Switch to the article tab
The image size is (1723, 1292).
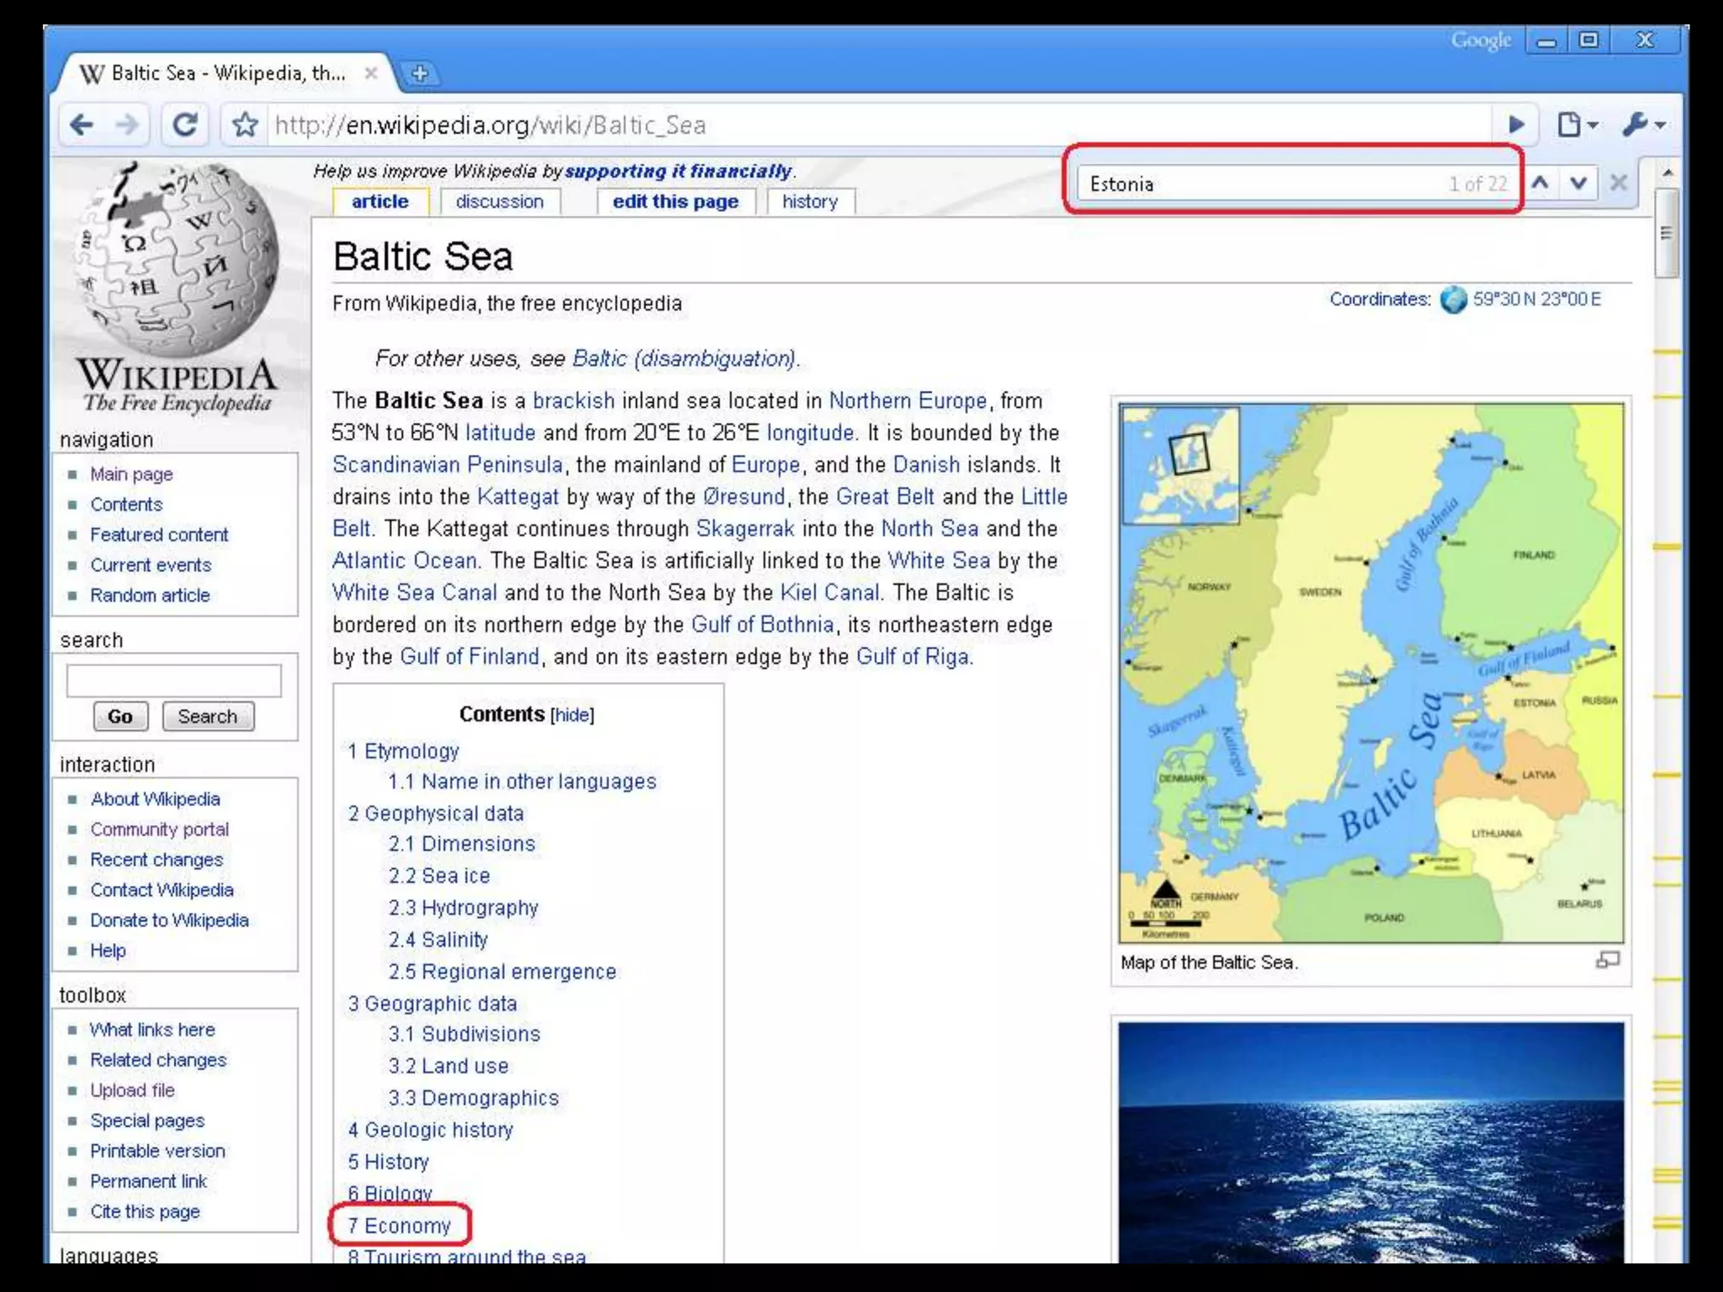(x=380, y=202)
